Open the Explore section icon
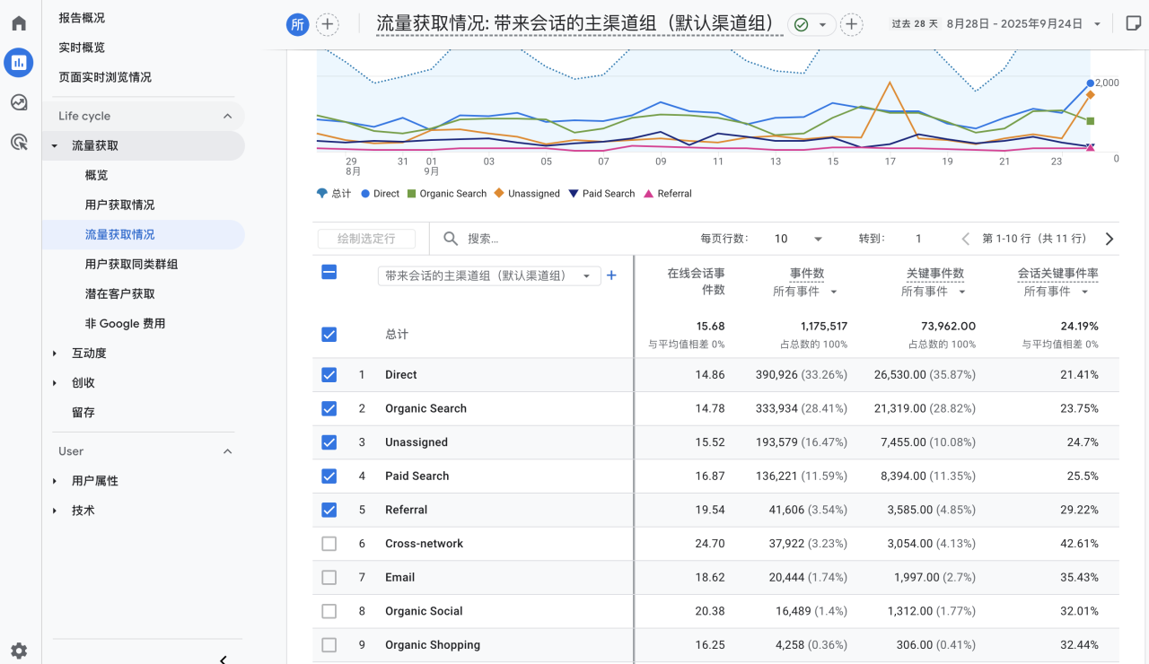The width and height of the screenshot is (1149, 664). pyautogui.click(x=18, y=102)
